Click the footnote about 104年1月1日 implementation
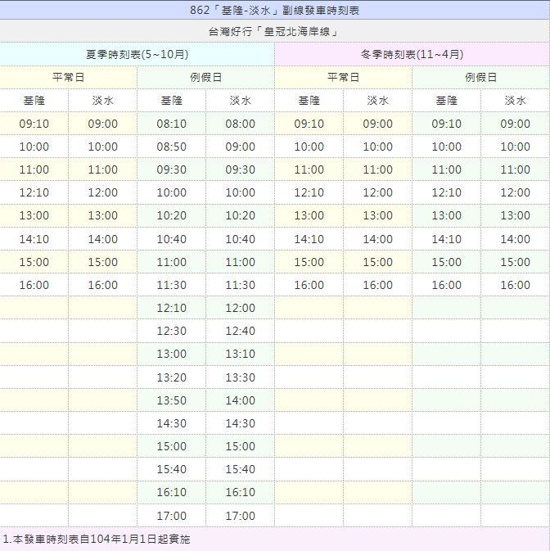Screen dimensions: 550x551 point(97,540)
